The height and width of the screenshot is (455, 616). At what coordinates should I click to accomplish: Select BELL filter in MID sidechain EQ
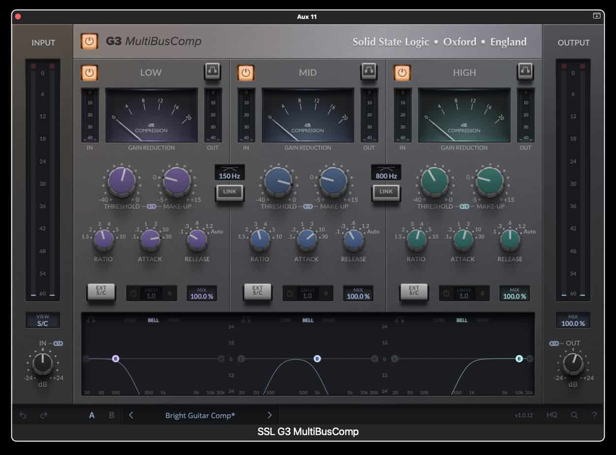coord(308,321)
